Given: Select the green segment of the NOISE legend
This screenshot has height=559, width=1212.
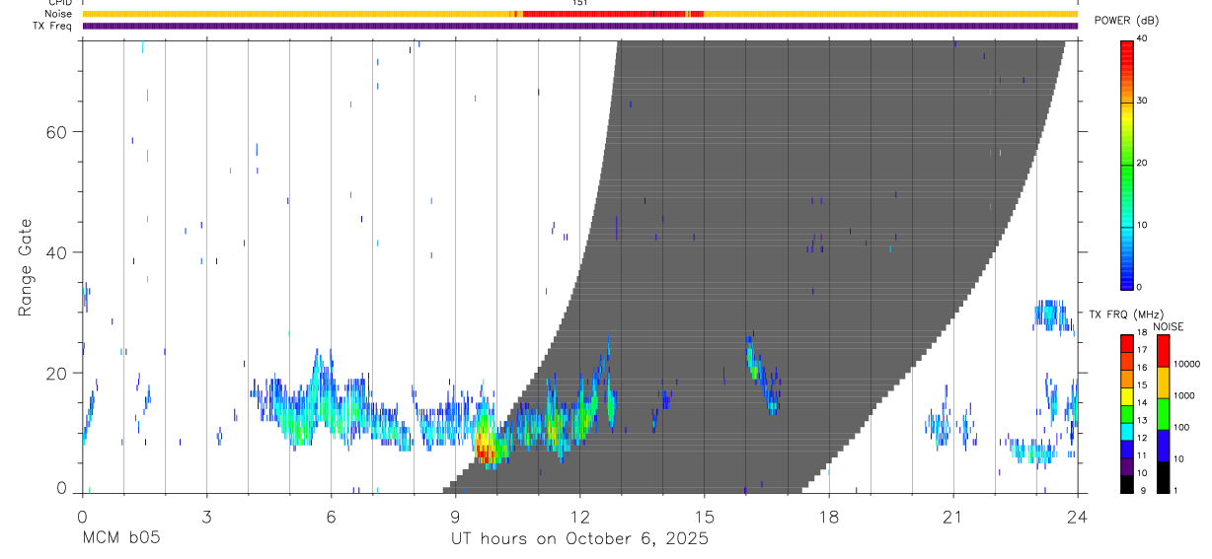Looking at the screenshot, I should pyautogui.click(x=1163, y=413).
